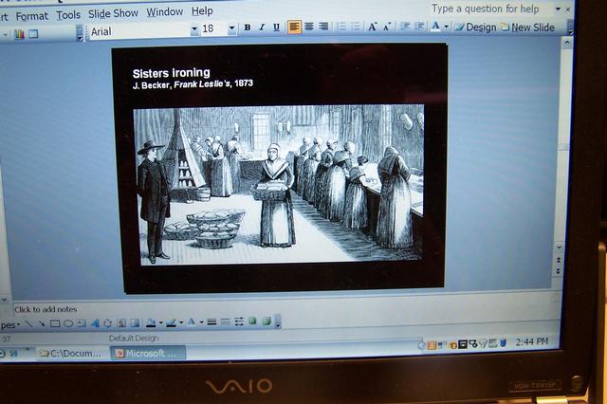This screenshot has width=607, height=404.
Task: Open Line Style options
Action: [212, 321]
